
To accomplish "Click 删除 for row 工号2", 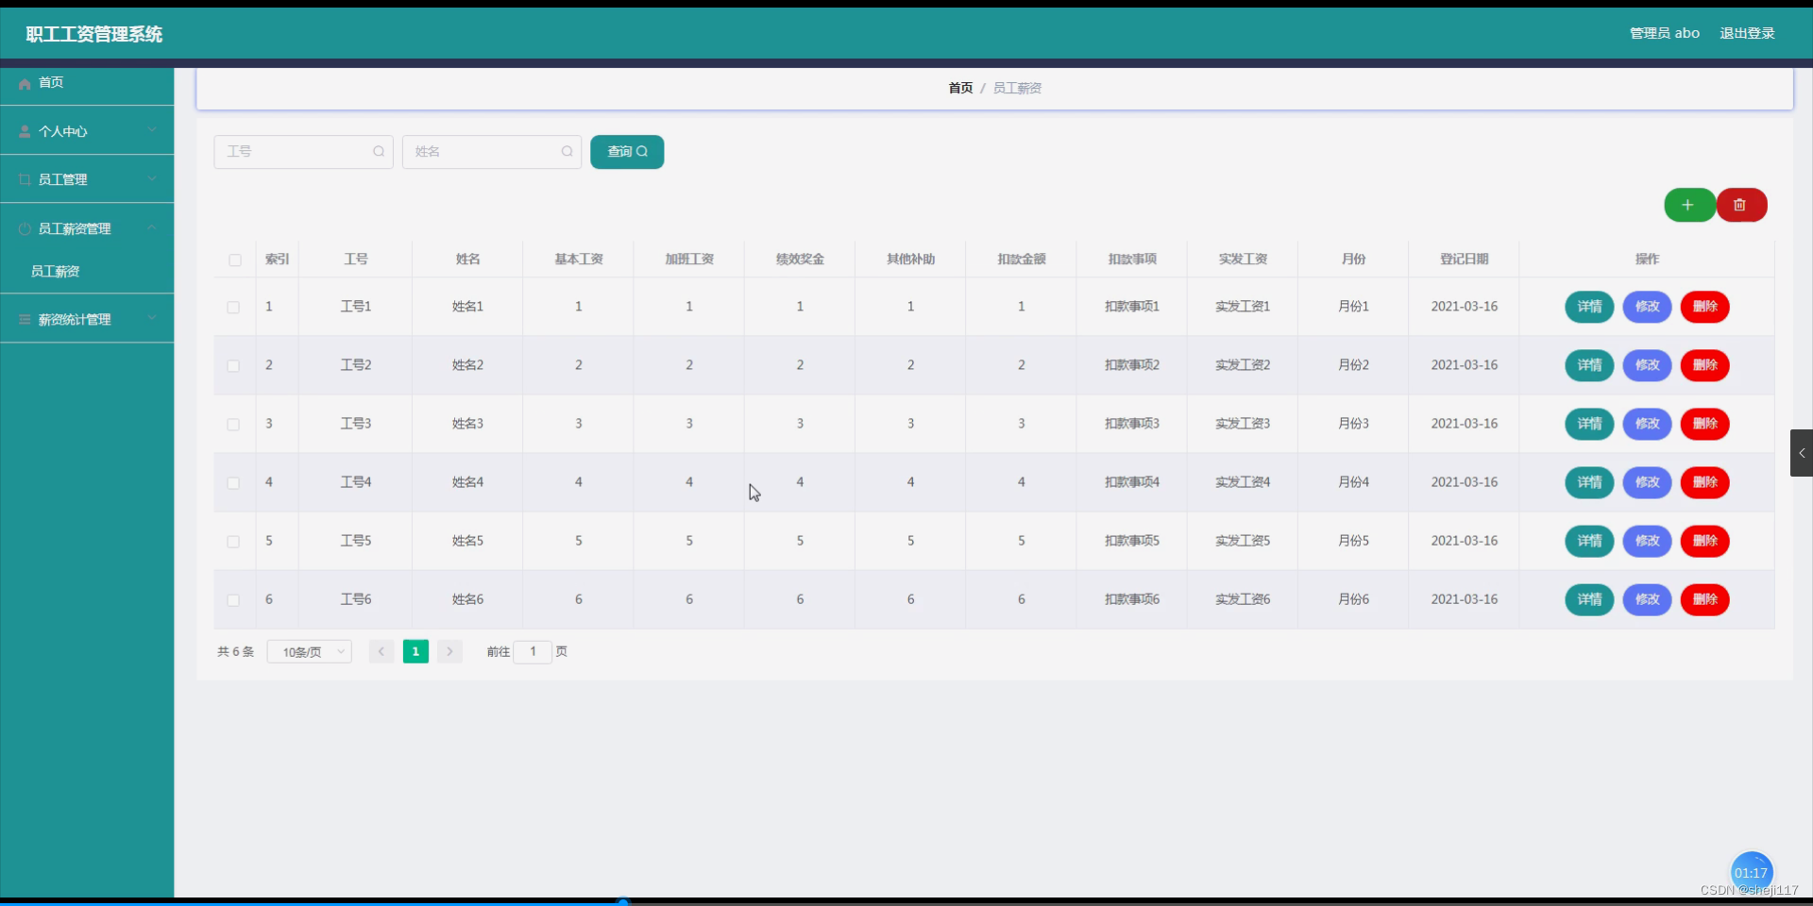I will [1704, 365].
